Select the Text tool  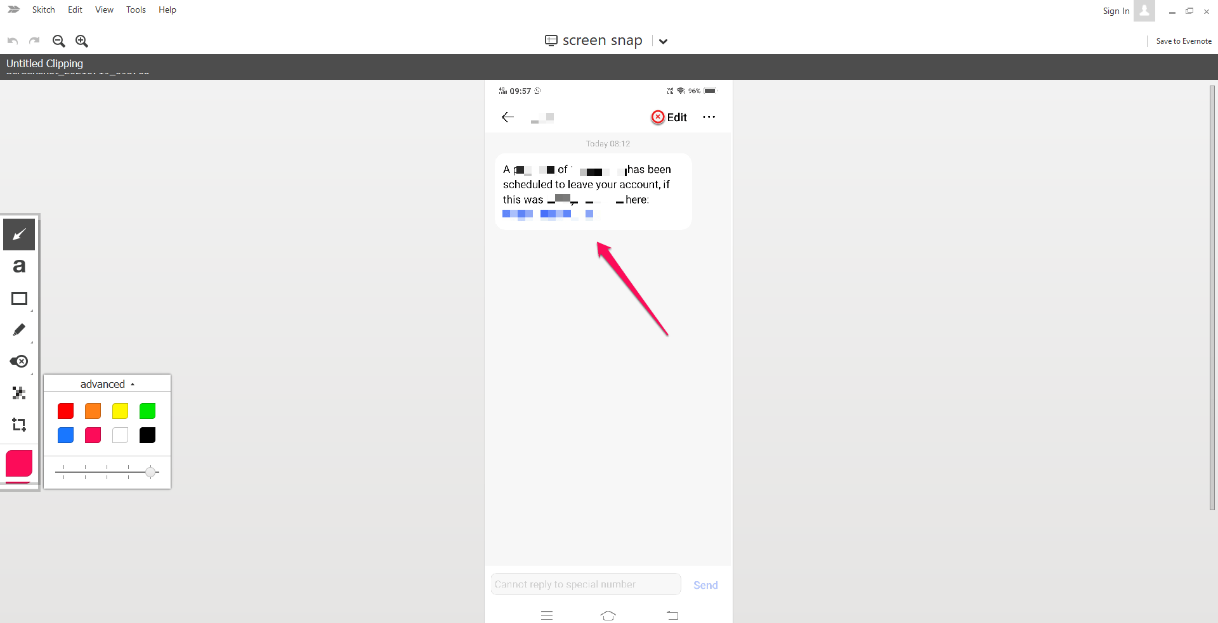19,266
